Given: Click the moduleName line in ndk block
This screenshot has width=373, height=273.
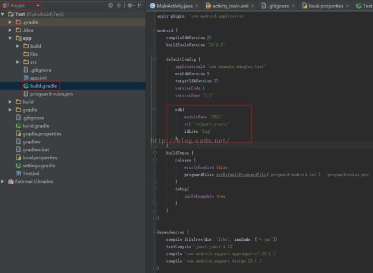Looking at the screenshot, I should click(203, 117).
